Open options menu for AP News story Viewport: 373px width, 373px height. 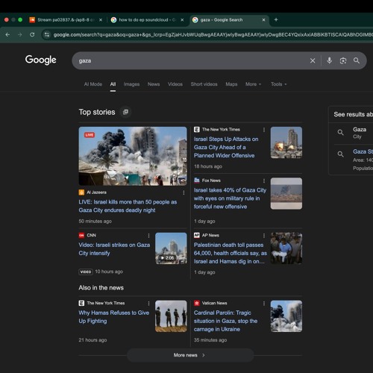(x=264, y=236)
